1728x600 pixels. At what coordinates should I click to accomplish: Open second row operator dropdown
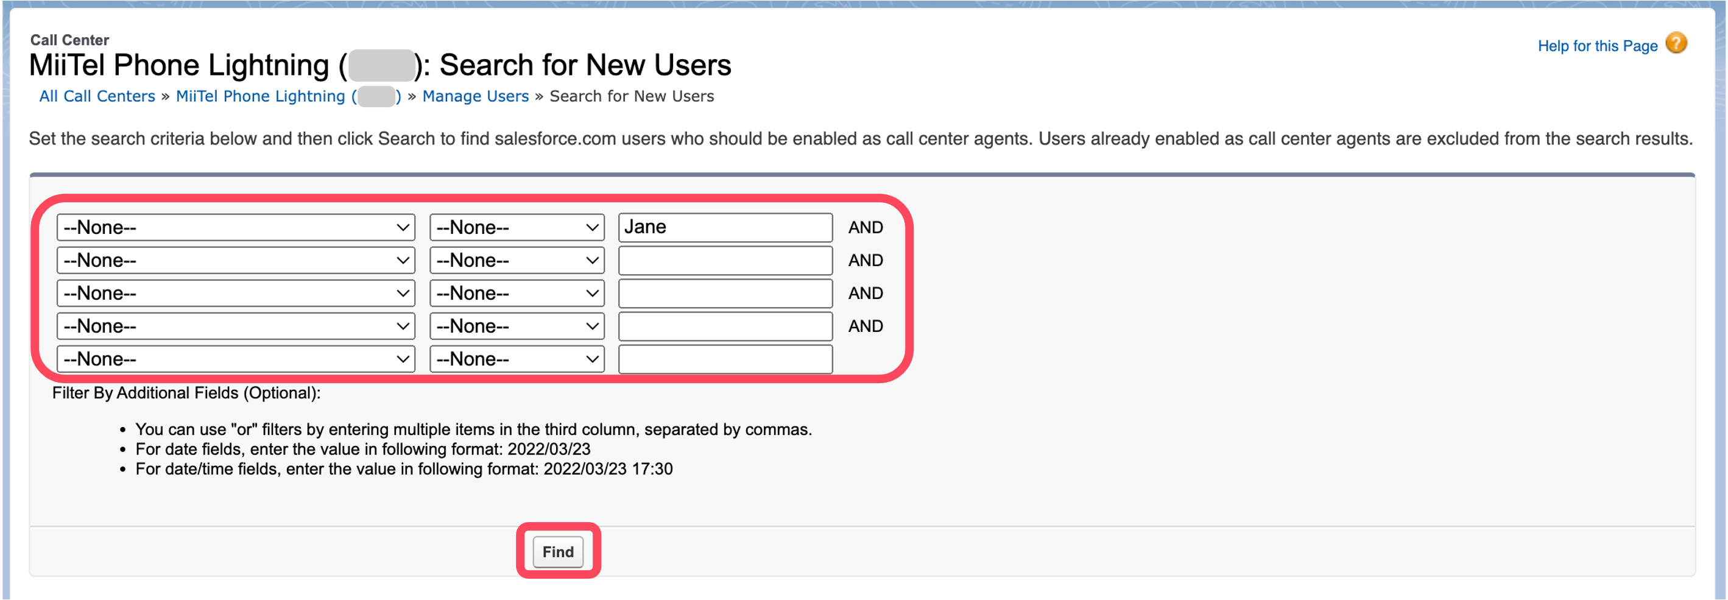click(517, 260)
